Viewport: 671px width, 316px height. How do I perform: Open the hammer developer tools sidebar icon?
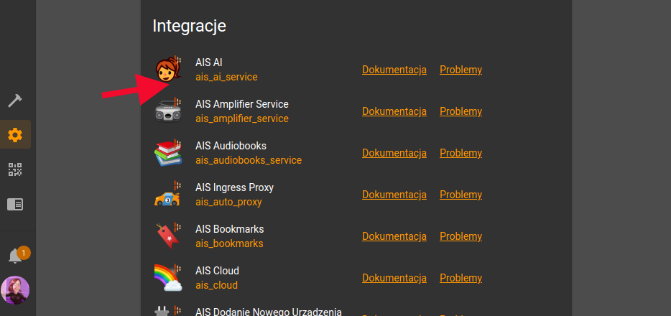[15, 101]
